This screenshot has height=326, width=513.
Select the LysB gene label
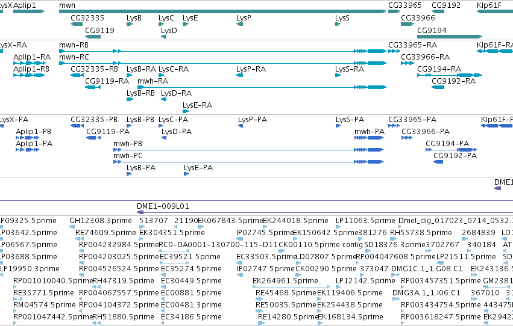click(134, 18)
